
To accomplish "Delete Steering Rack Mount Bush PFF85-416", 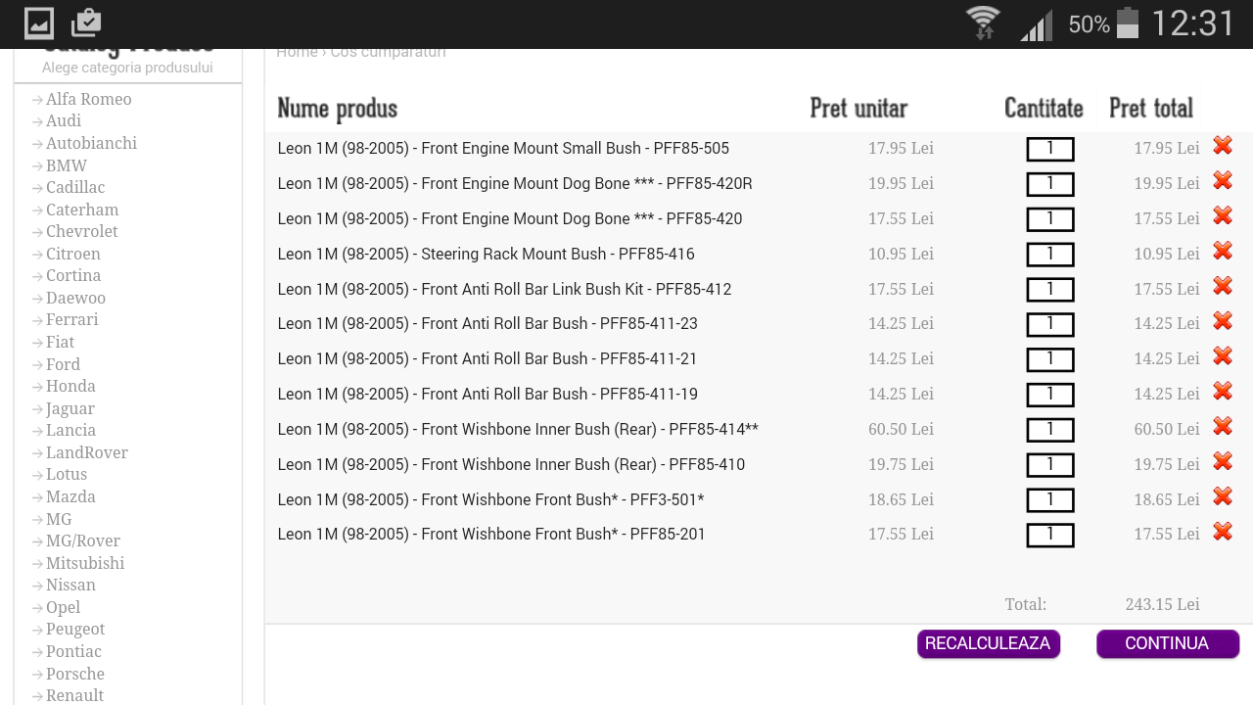I will point(1222,252).
